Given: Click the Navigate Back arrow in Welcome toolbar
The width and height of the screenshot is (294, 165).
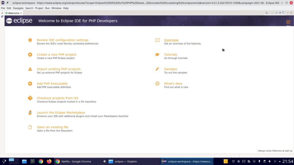Looking at the screenshot, I should point(270,13).
